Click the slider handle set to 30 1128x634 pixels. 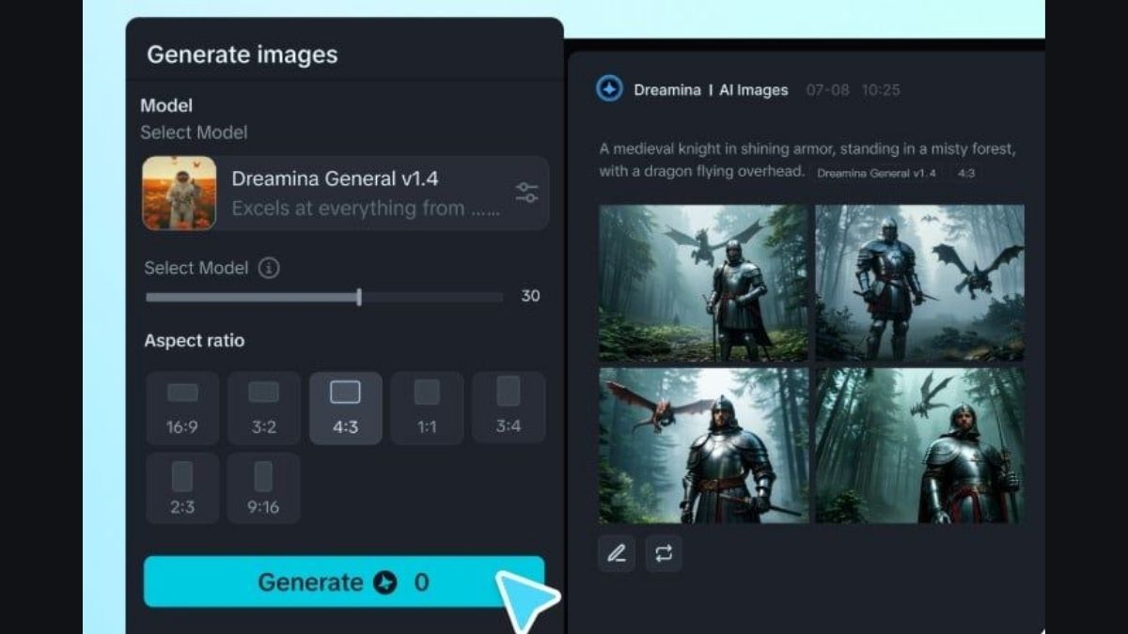coord(359,298)
